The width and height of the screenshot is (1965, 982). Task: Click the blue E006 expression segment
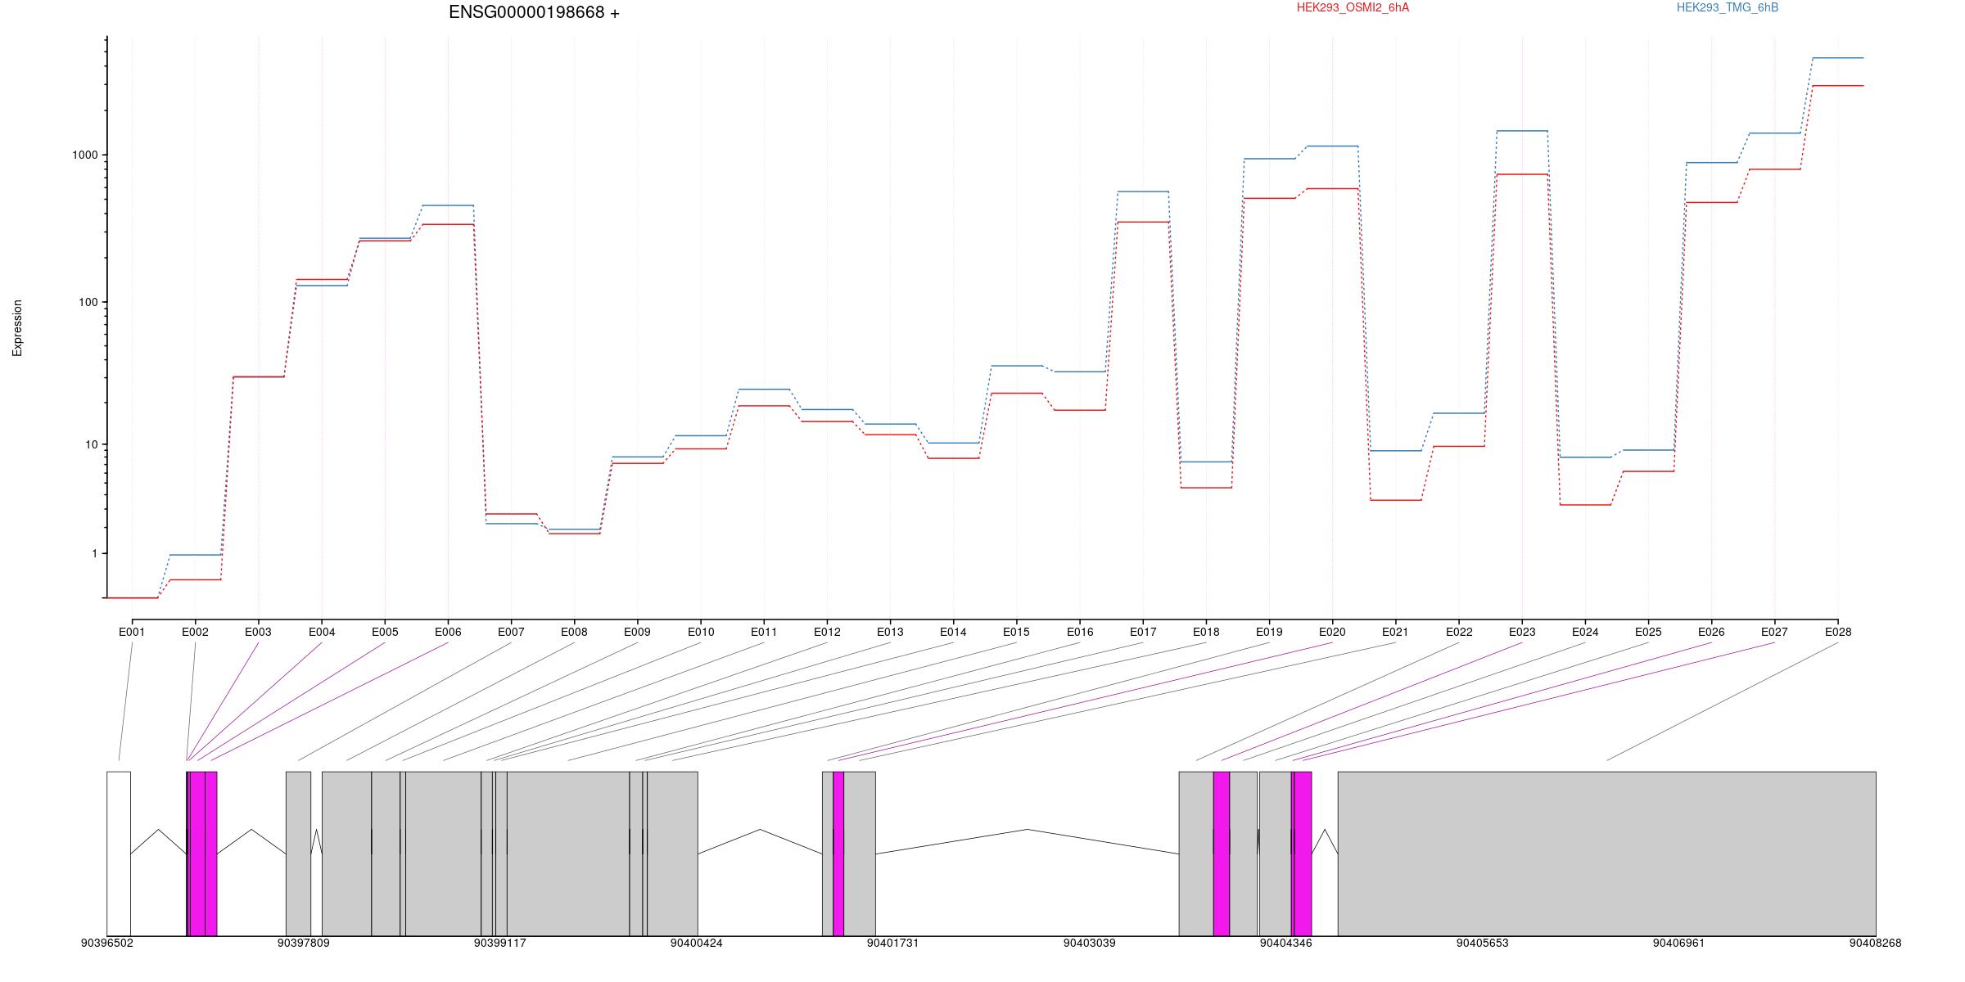pos(448,205)
